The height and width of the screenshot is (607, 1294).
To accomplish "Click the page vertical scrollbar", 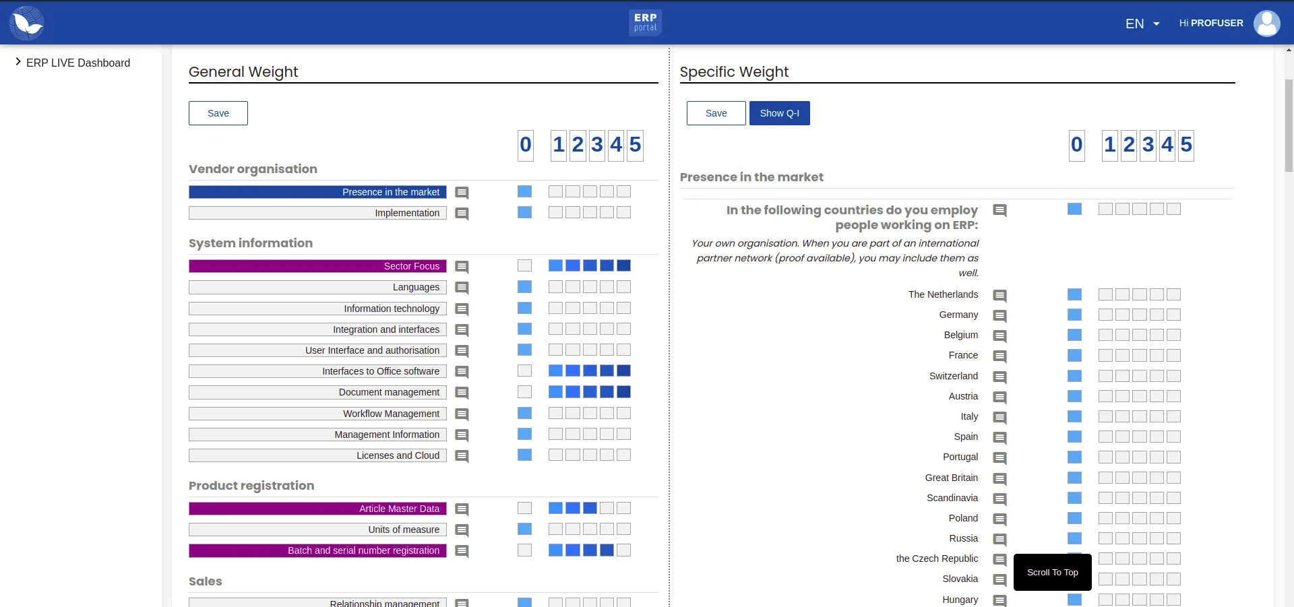I will (1289, 125).
